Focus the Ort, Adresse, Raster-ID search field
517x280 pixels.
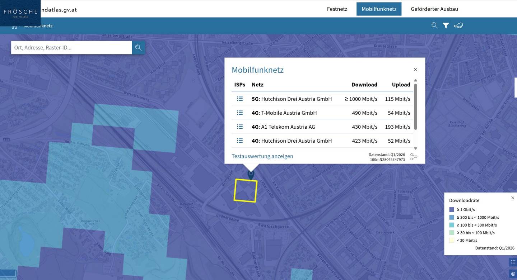point(71,48)
